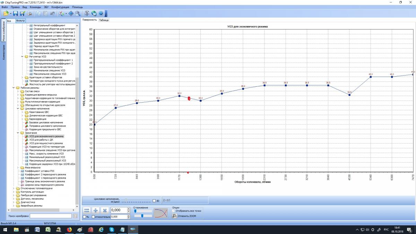The image size is (416, 234).
Task: Select 'Минимальный реализуемый УОЗ' item
Action: (x=46, y=157)
